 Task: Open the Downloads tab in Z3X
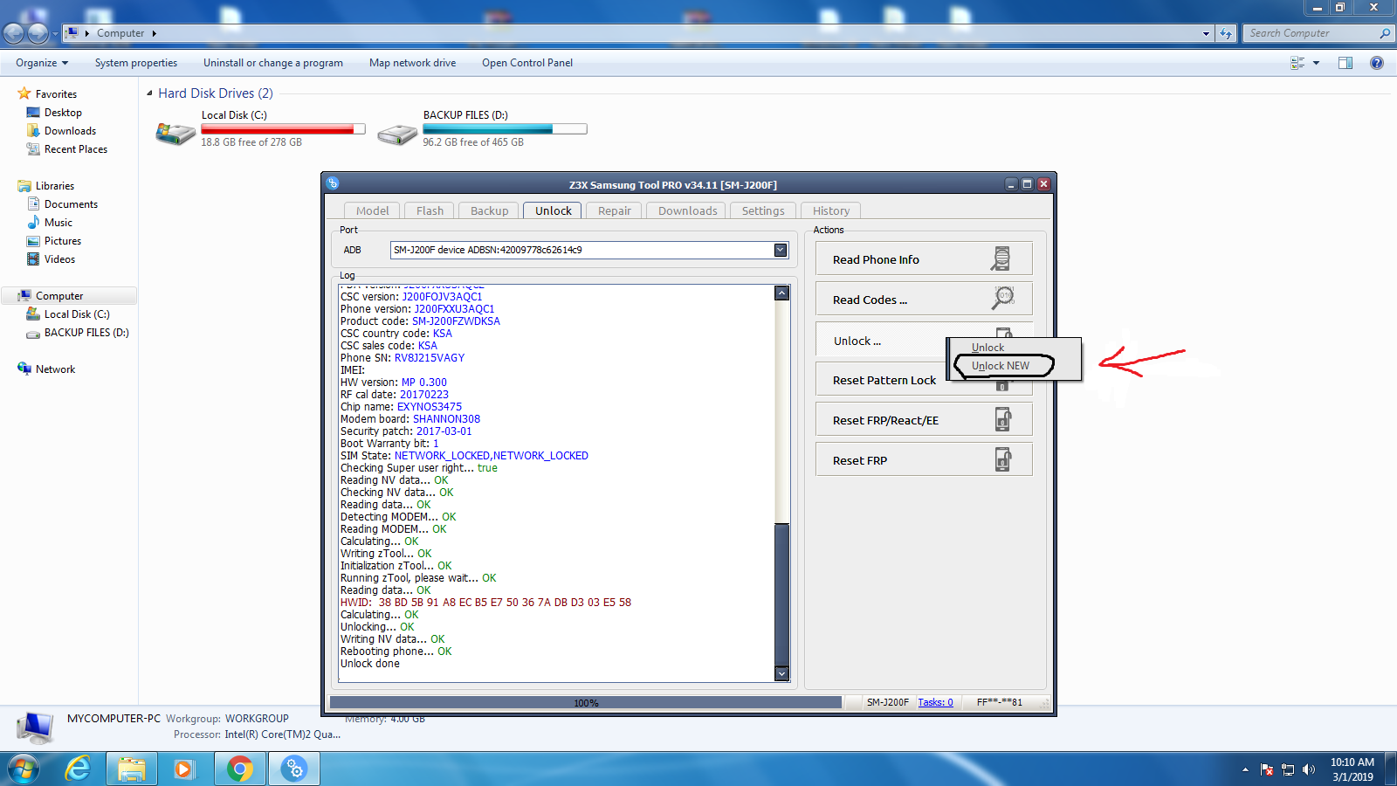click(x=687, y=210)
